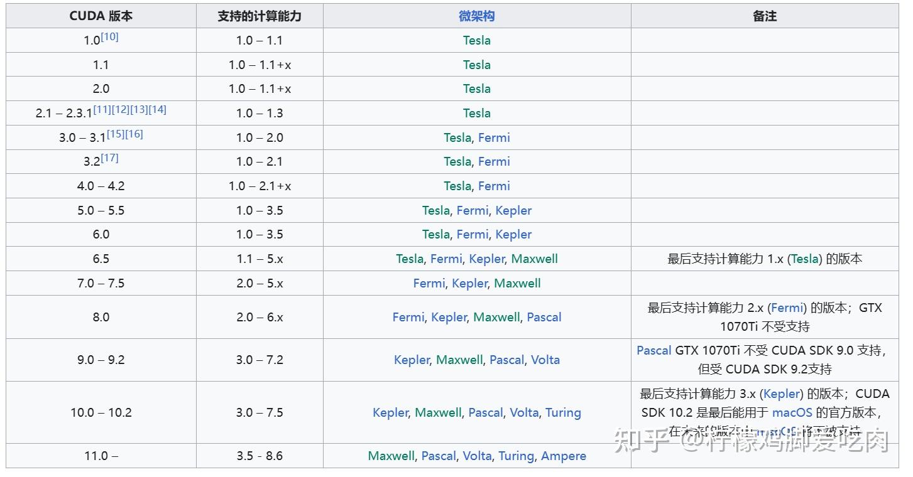This screenshot has height=477, width=913.
Task: Open citation [14] in the 2.1 – 2.3.1 row
Action: click(158, 109)
